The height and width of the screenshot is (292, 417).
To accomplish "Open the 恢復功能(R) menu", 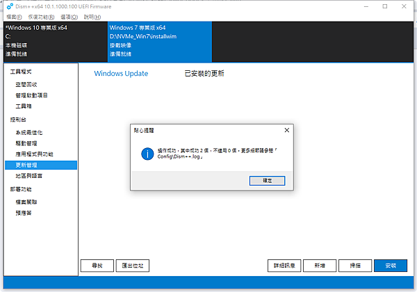I will point(41,17).
